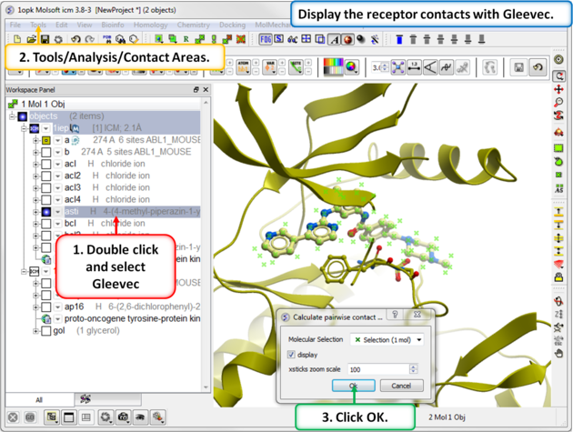This screenshot has height=432, width=573.
Task: Click the xsticks zoom scale input field
Action: click(x=376, y=369)
